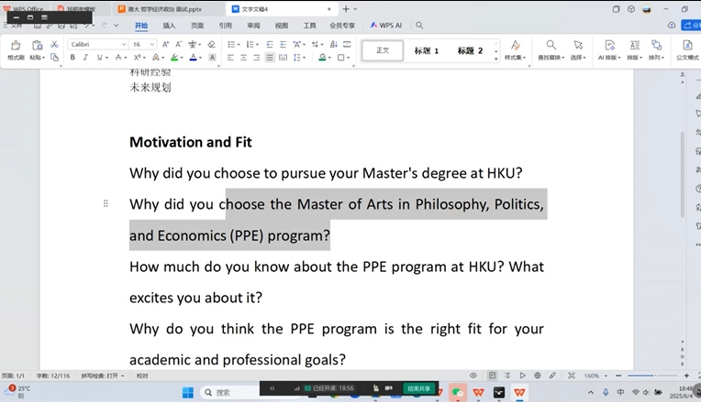Click the zoom slider in status bar
Screen dimensions: 701x403
point(653,376)
